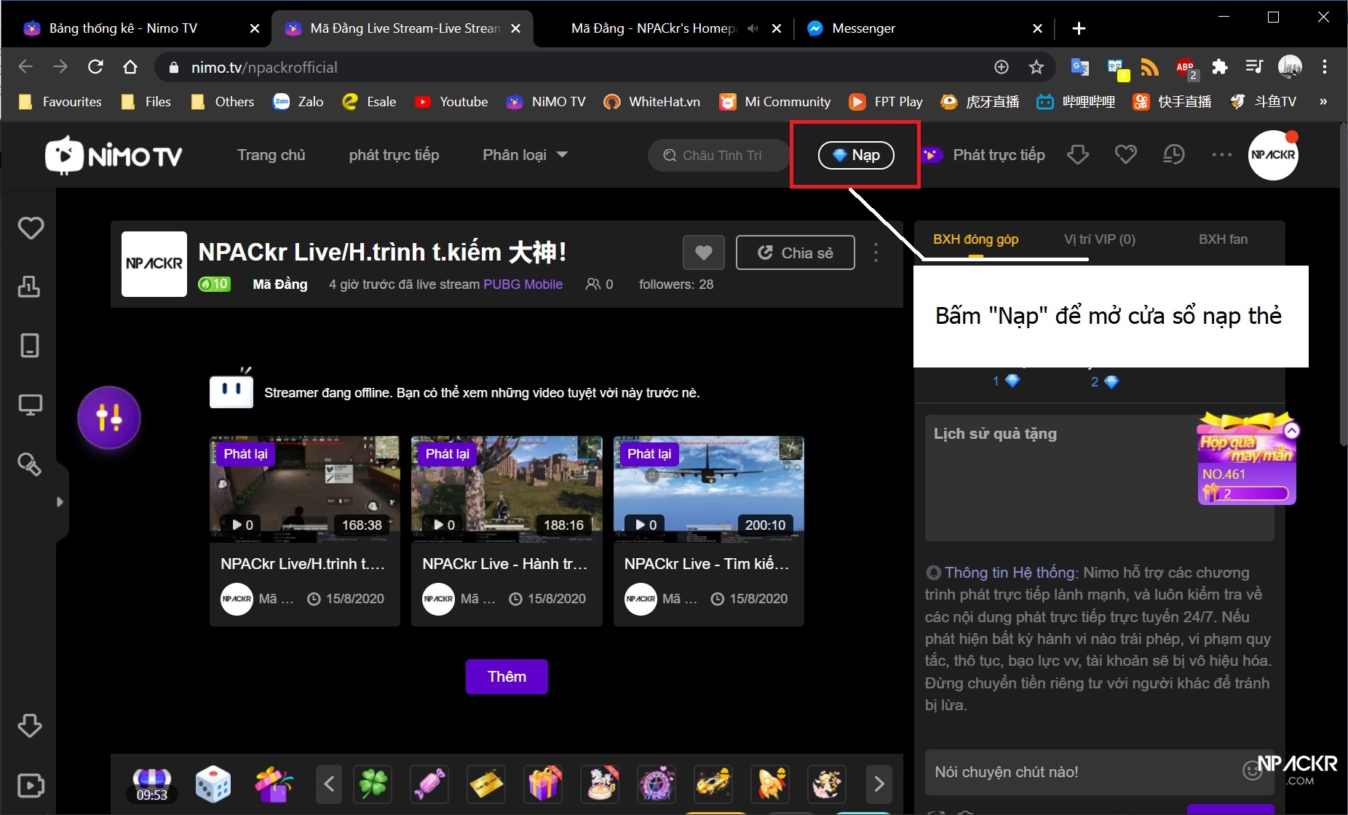
Task: Mute the Mã Đằng - NPACKr's Homepage tab
Action: click(753, 28)
